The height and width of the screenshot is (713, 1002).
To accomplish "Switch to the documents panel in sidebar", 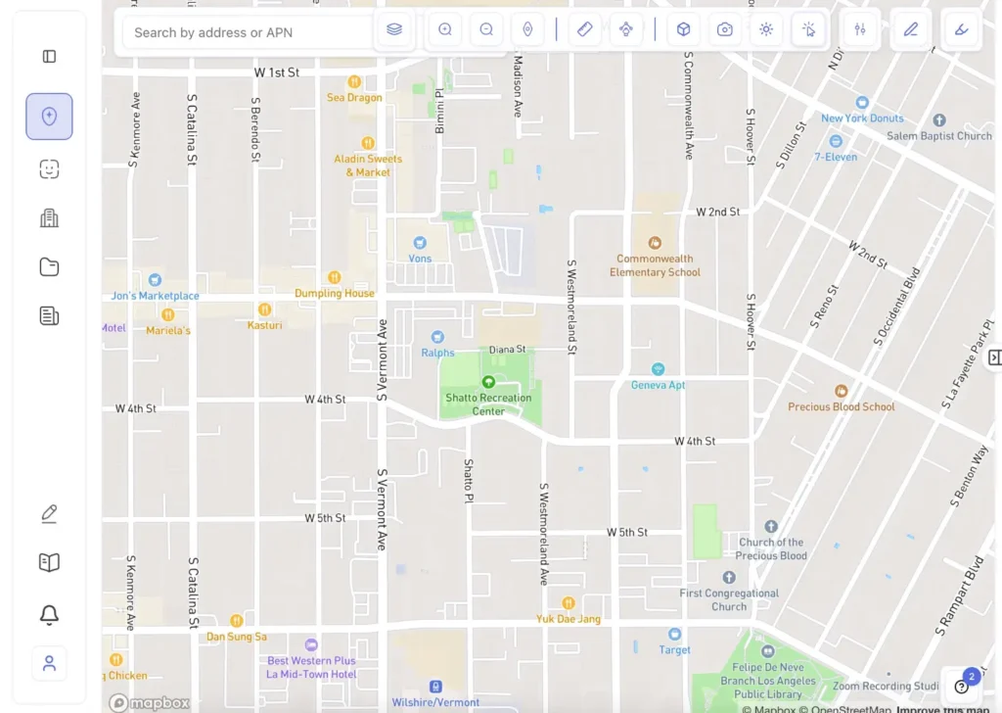I will 49,315.
